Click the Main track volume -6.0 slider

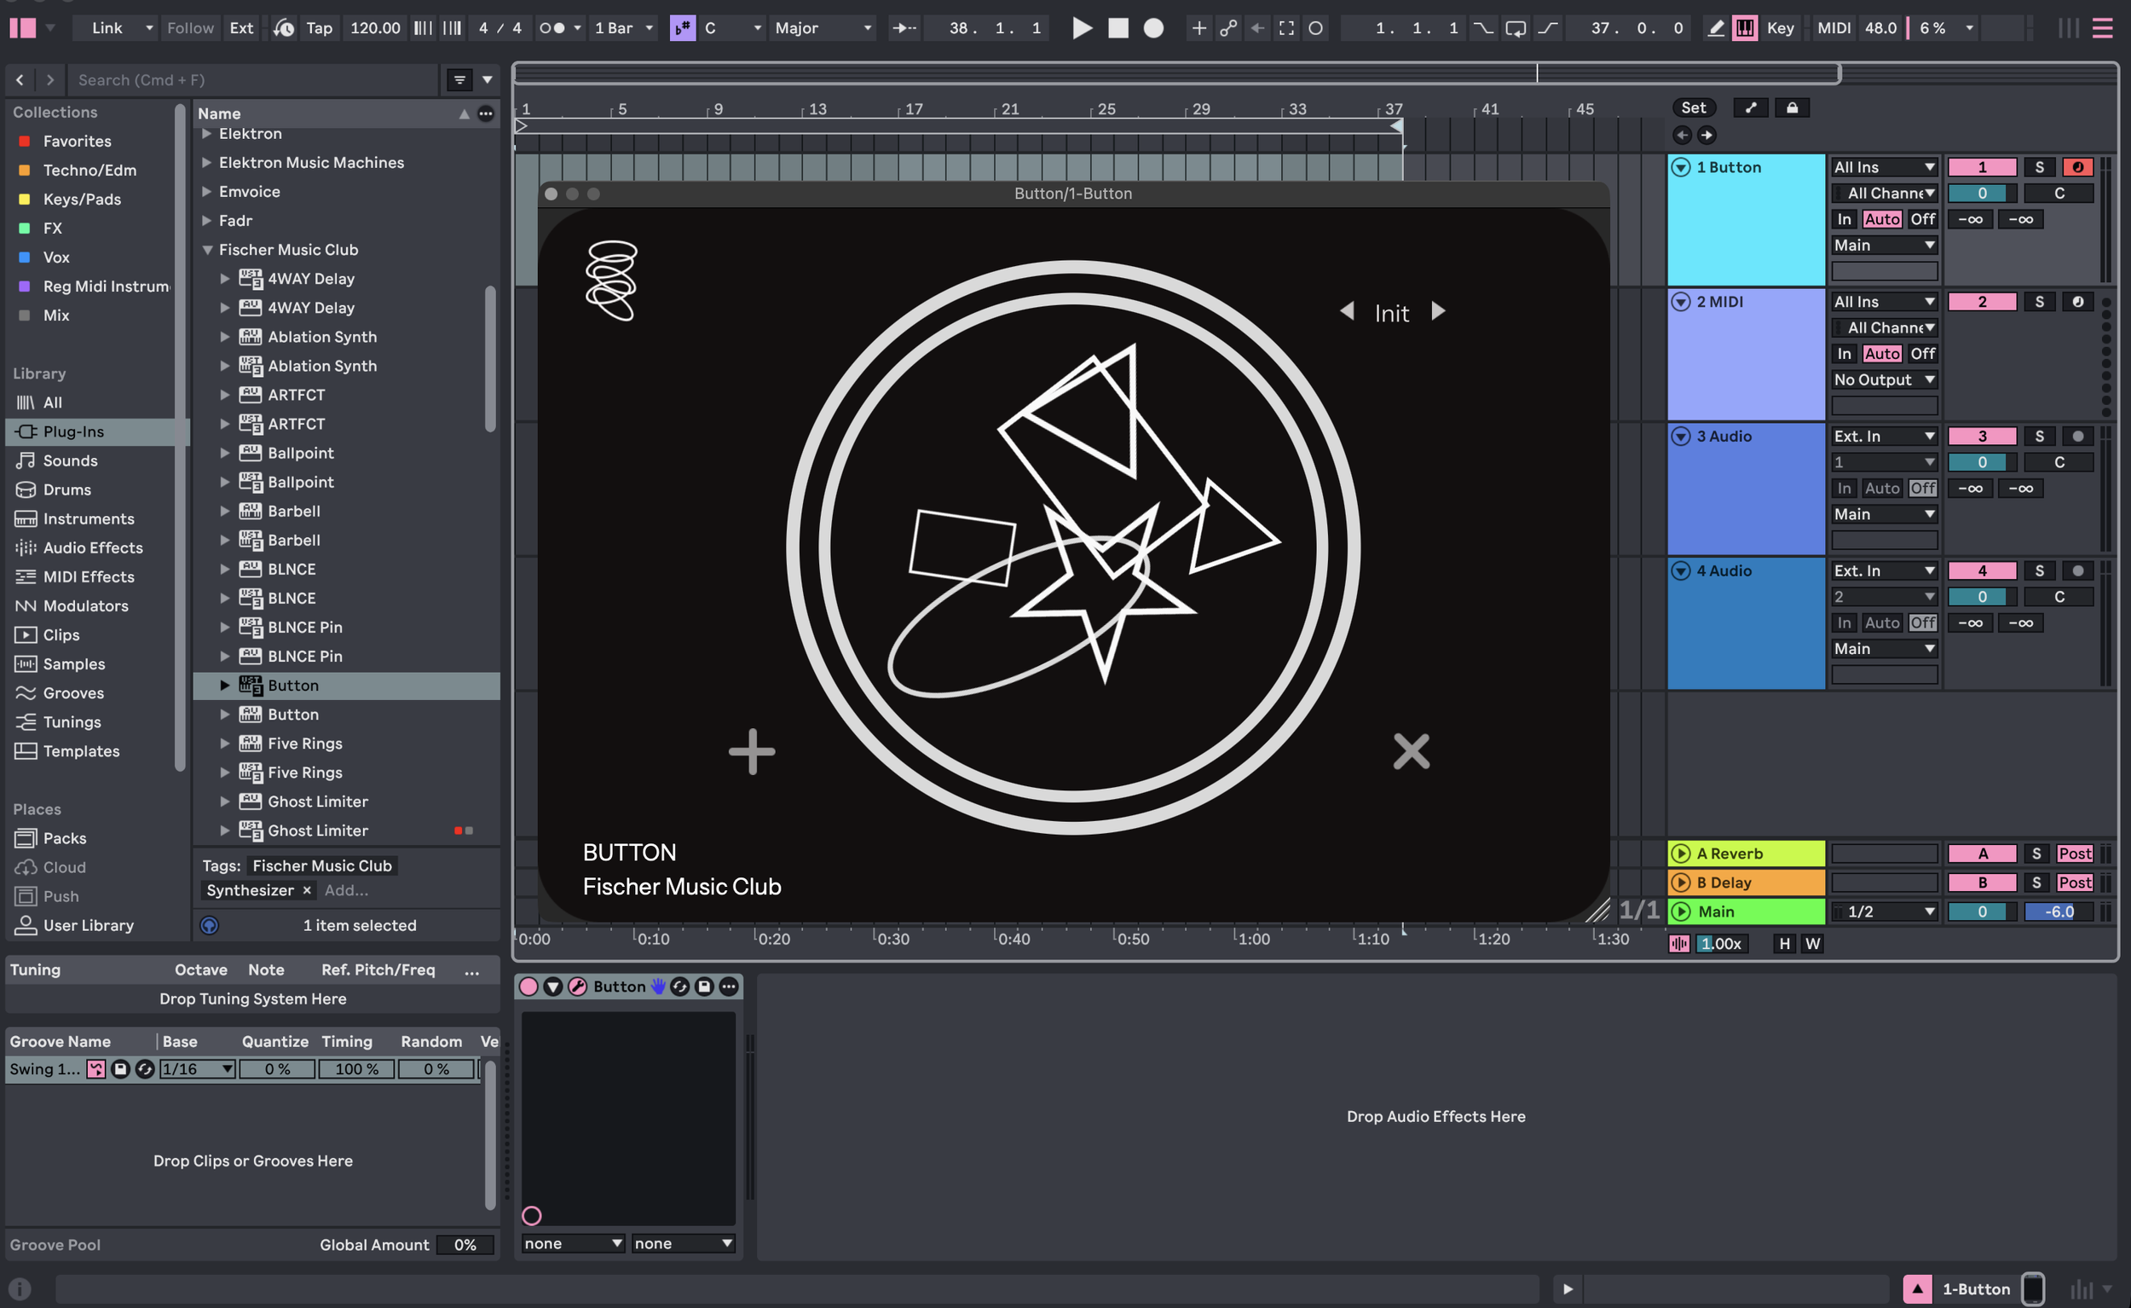point(2059,911)
